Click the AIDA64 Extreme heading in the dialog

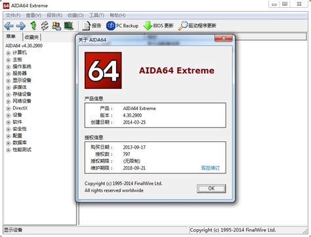pyautogui.click(x=176, y=71)
